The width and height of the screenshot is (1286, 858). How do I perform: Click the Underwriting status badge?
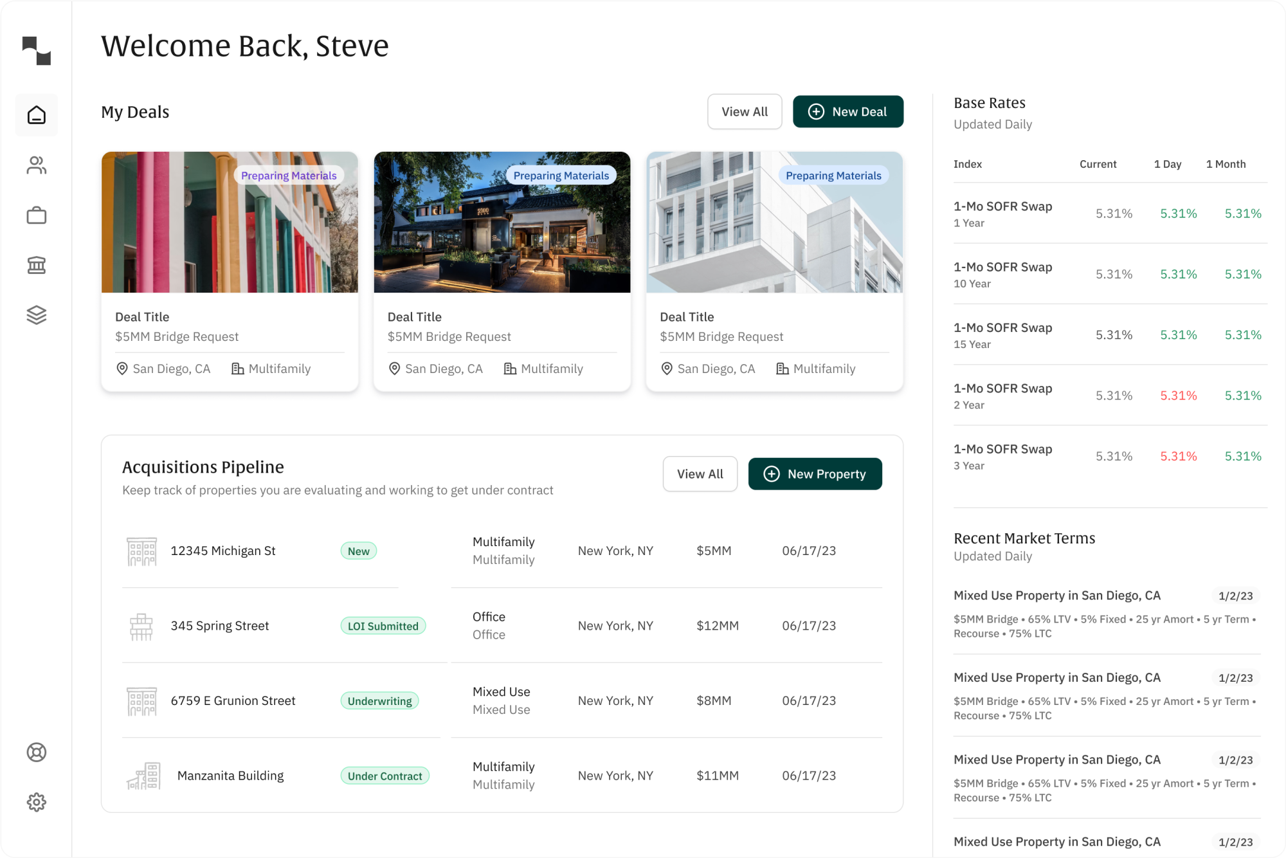tap(379, 701)
